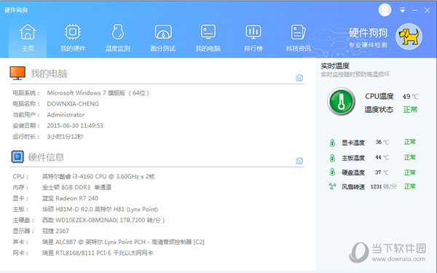Viewport: 437px width, 273px height.
Task: Expand the title bar dropdown menu arrow
Action: (x=402, y=10)
